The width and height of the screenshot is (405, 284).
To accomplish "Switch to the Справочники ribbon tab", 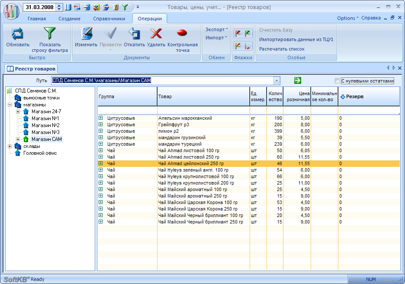I will 109,19.
